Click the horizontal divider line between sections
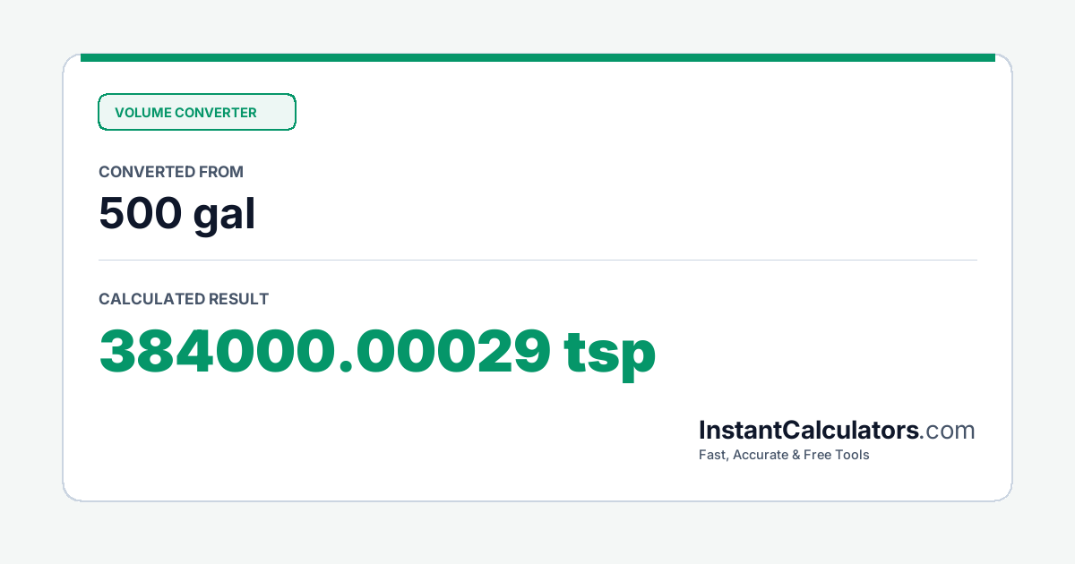This screenshot has width=1075, height=564. pyautogui.click(x=537, y=260)
